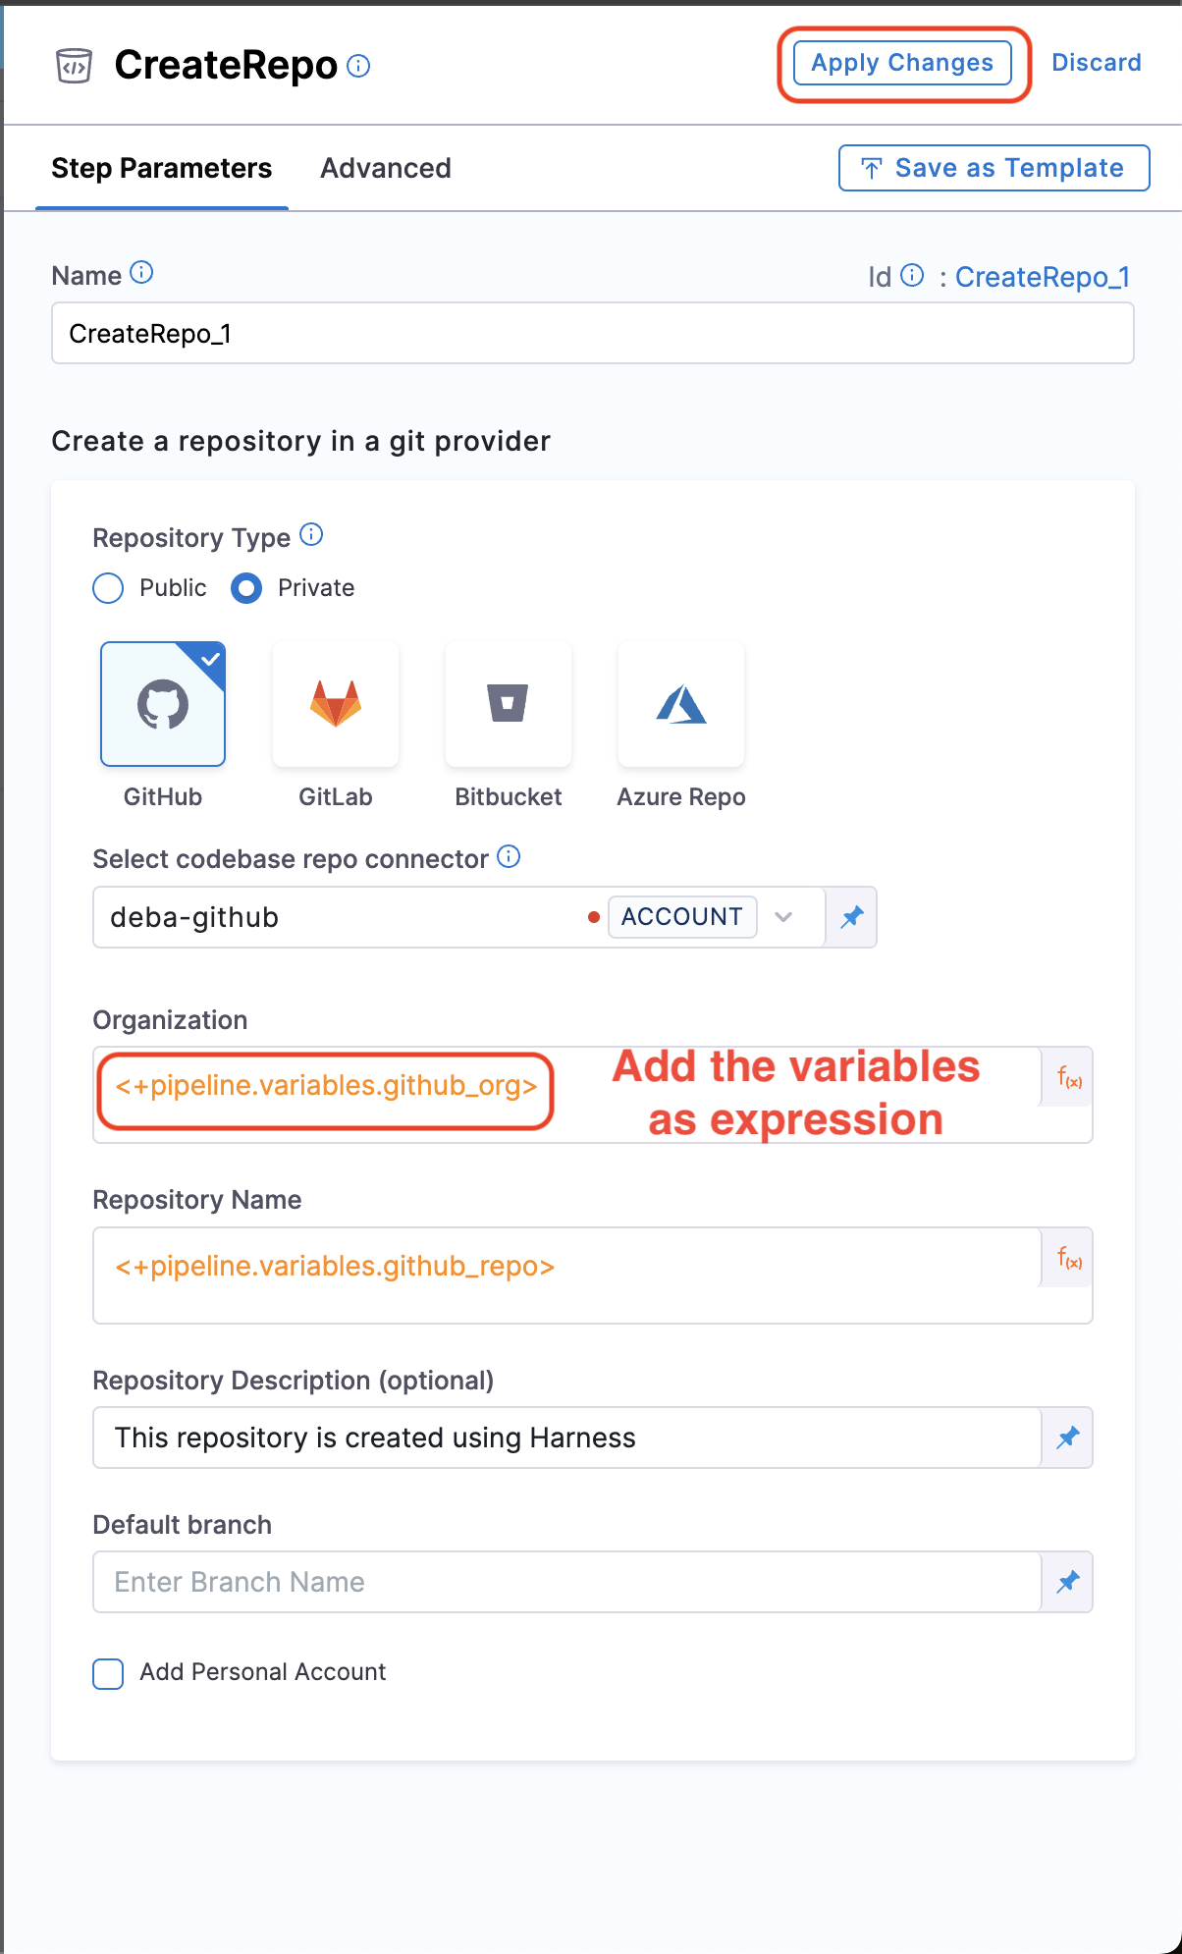This screenshot has width=1182, height=1954.
Task: Select the Azure Repo provider icon
Action: click(x=680, y=704)
